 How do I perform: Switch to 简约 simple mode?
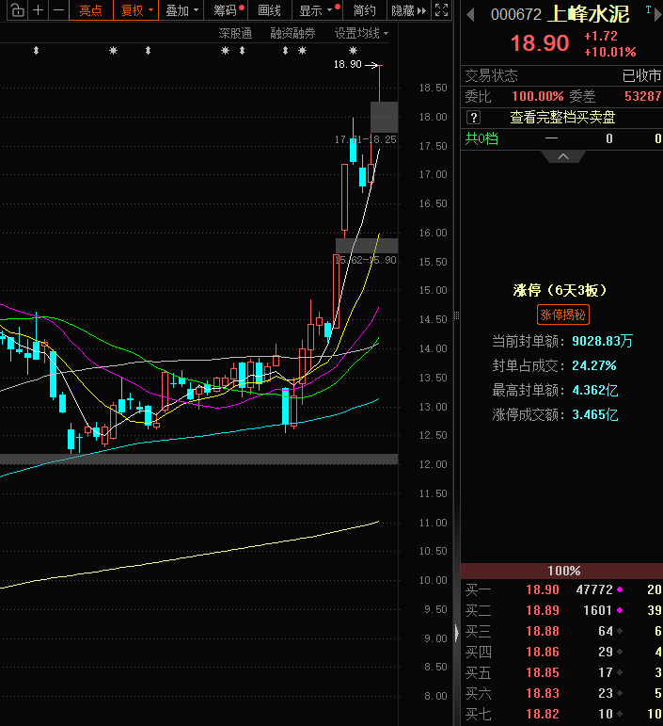click(x=364, y=10)
